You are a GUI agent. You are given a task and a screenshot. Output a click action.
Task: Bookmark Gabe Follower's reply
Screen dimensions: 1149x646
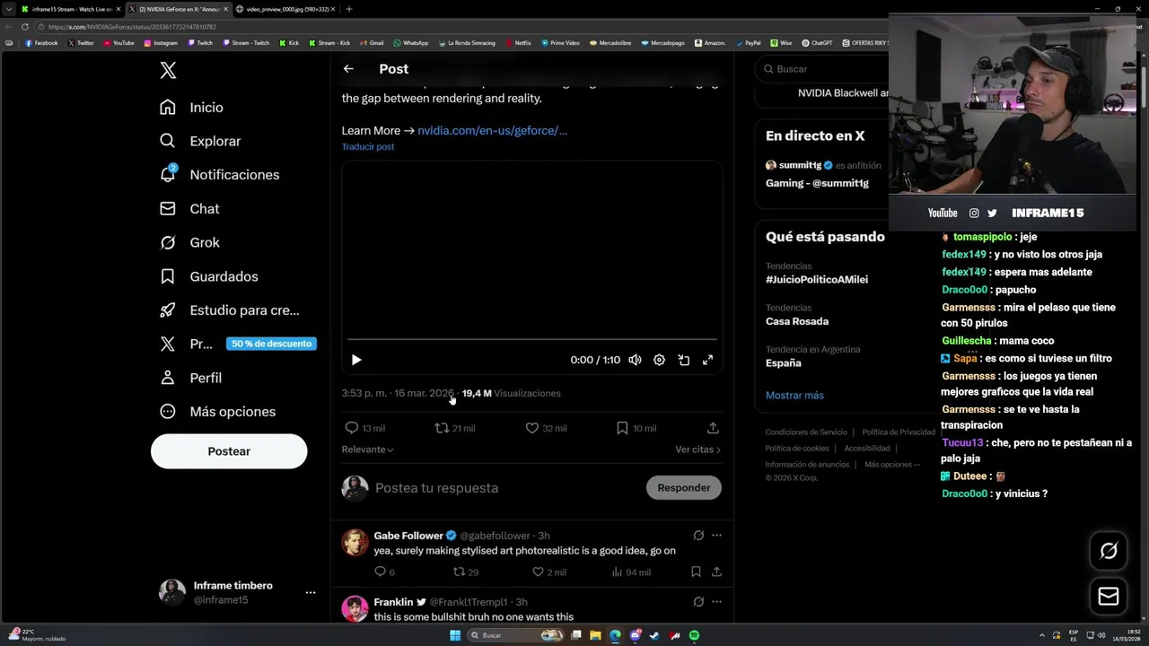pyautogui.click(x=696, y=572)
